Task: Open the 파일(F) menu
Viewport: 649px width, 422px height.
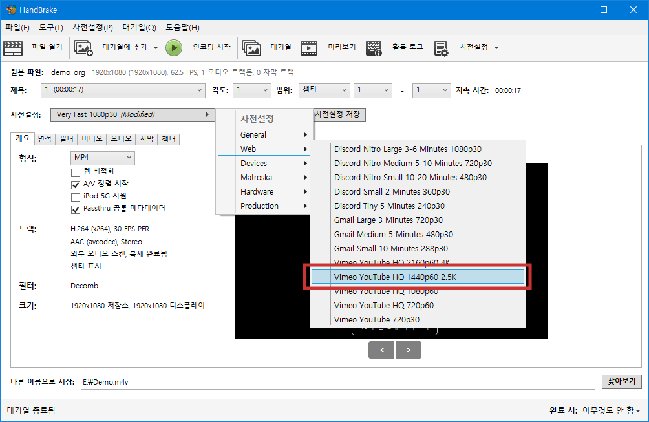Action: coord(17,28)
